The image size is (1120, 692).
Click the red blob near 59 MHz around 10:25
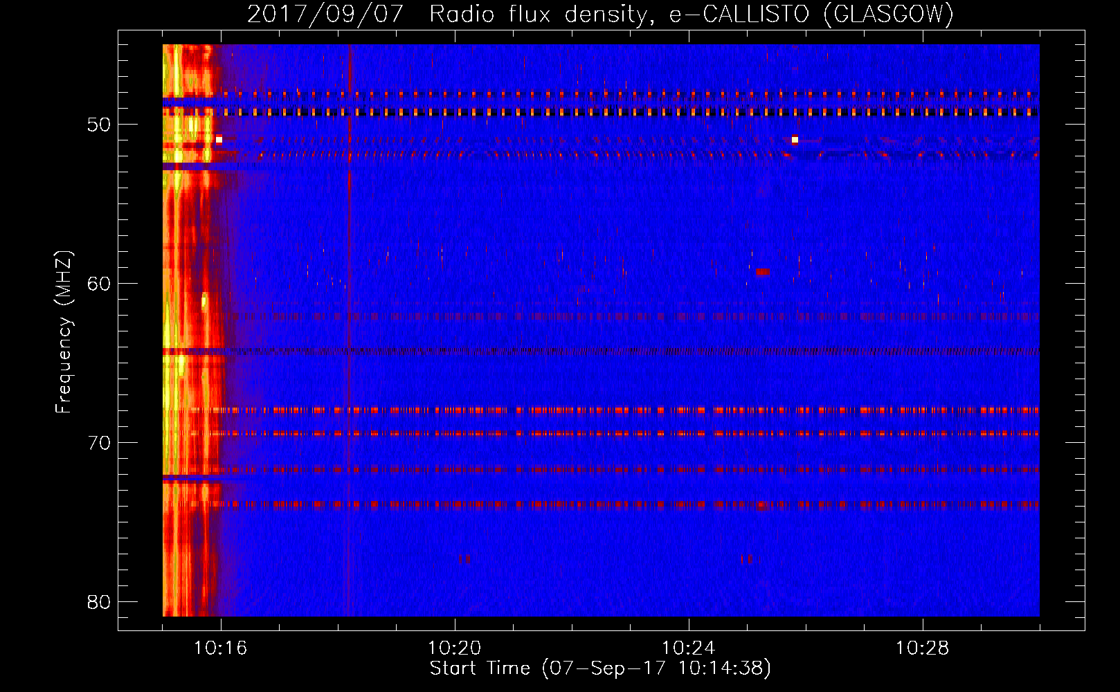pos(763,272)
